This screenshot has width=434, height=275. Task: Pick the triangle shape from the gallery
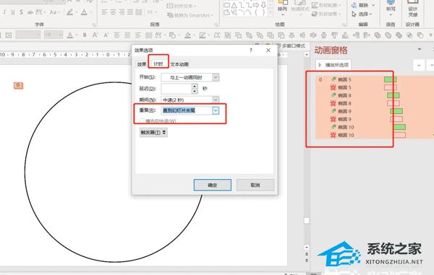234,5
